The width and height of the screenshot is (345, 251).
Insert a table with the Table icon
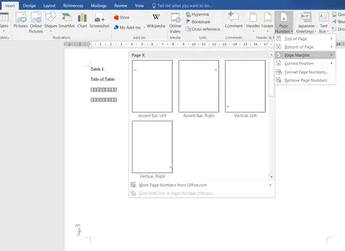point(4,17)
